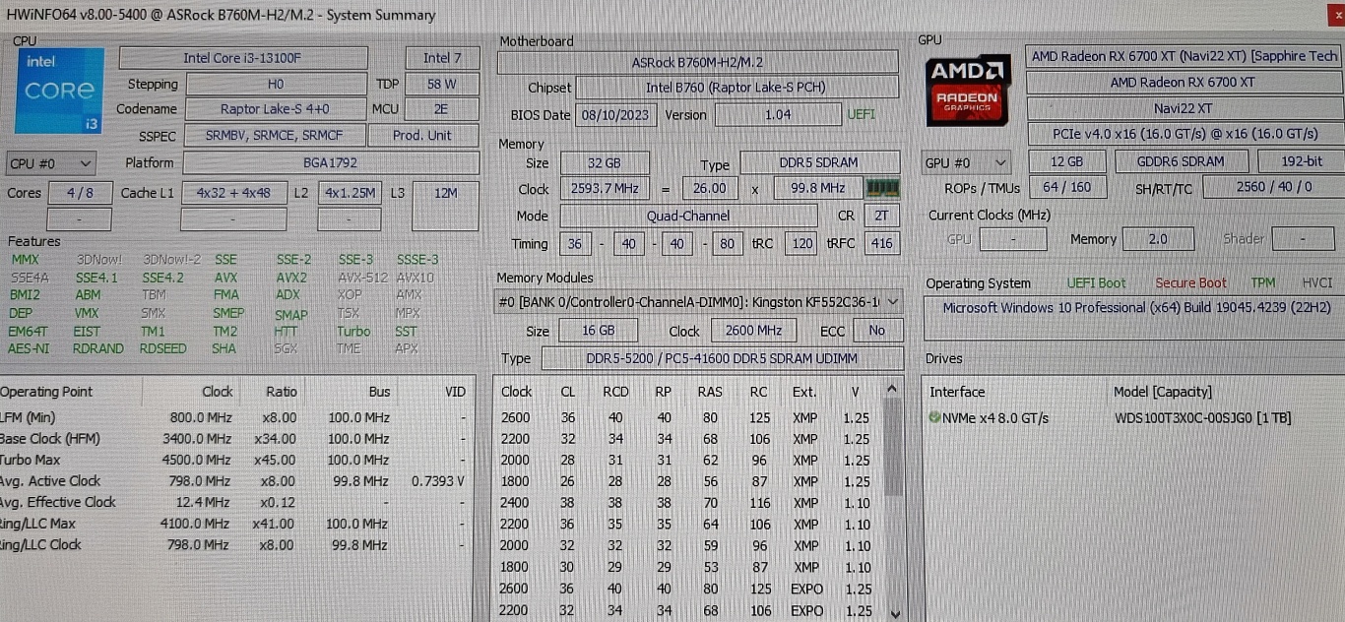The height and width of the screenshot is (622, 1345).
Task: Click the AMD Radeon Graphics logo
Action: (x=967, y=90)
